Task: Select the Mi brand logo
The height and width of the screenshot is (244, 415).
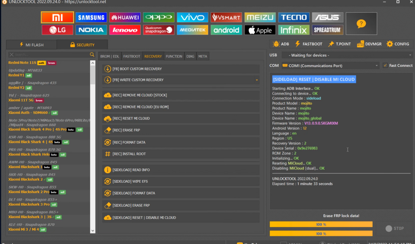Action: (57, 17)
